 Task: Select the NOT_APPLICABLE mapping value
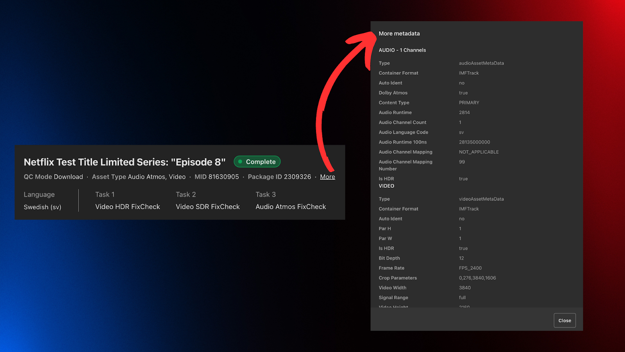(479, 152)
